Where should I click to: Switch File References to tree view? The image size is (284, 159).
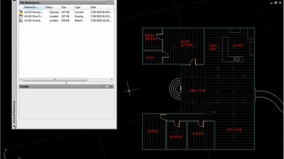click(111, 3)
